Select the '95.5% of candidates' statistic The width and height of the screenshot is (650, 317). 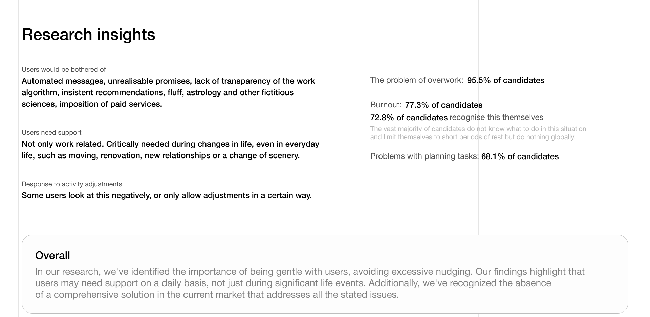point(506,80)
